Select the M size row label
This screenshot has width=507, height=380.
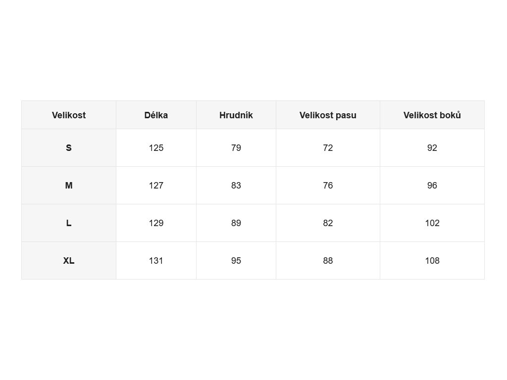pyautogui.click(x=69, y=186)
